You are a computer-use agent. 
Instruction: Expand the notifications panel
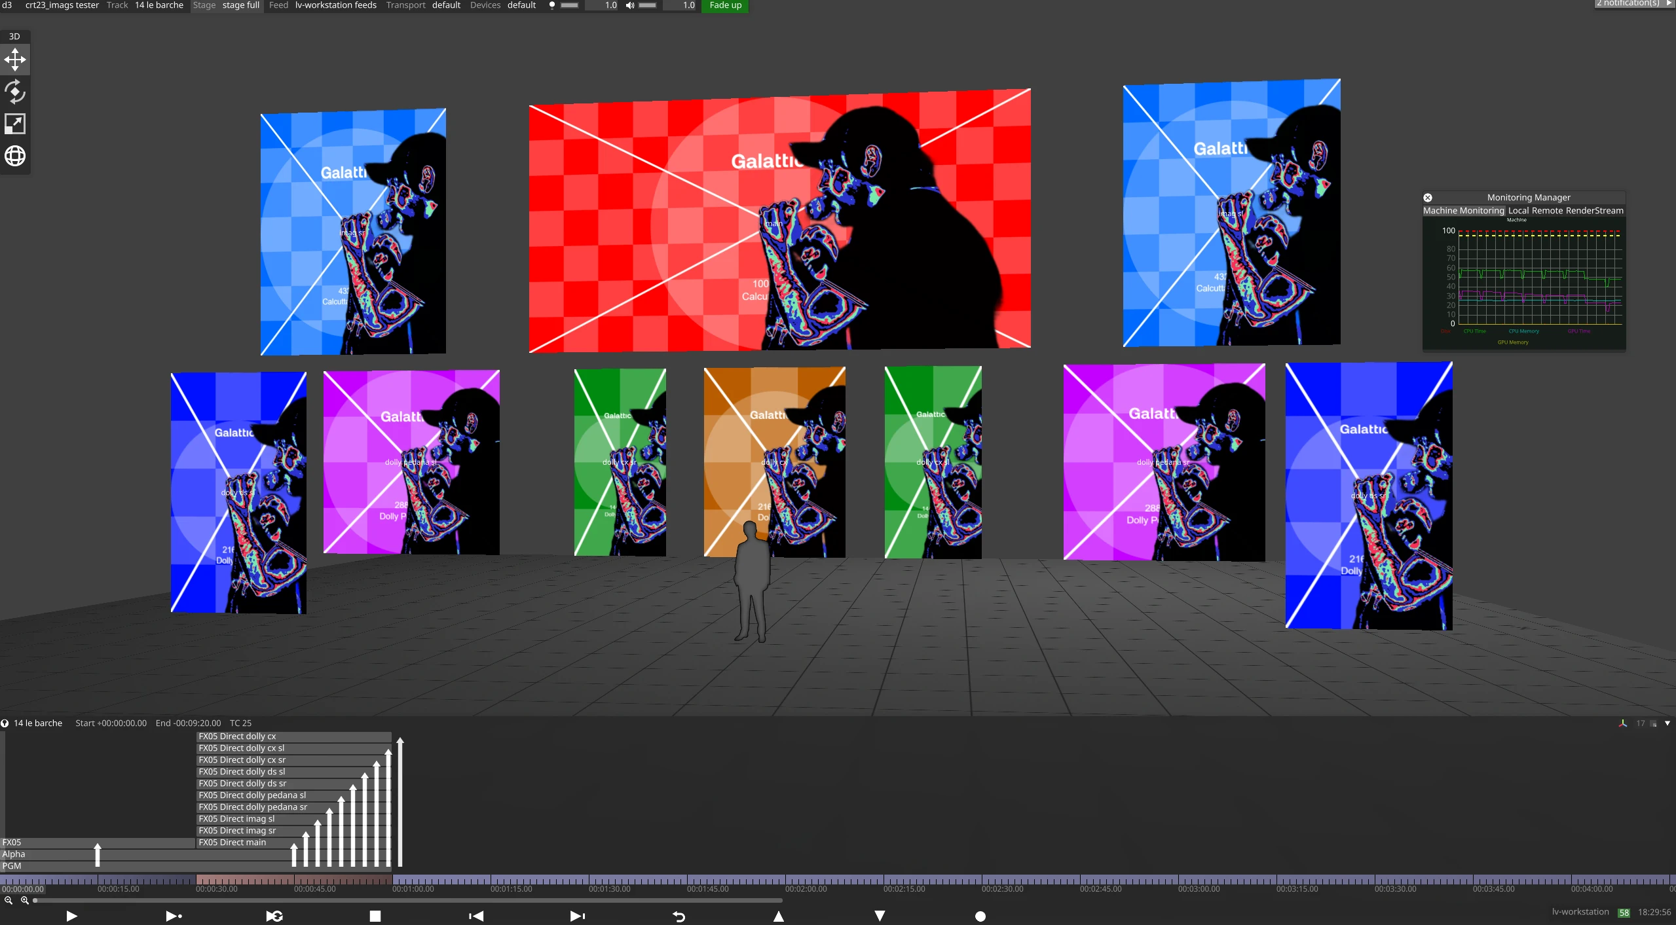1633,3
